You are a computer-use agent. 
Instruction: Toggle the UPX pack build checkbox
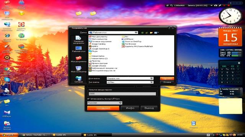click(88, 99)
